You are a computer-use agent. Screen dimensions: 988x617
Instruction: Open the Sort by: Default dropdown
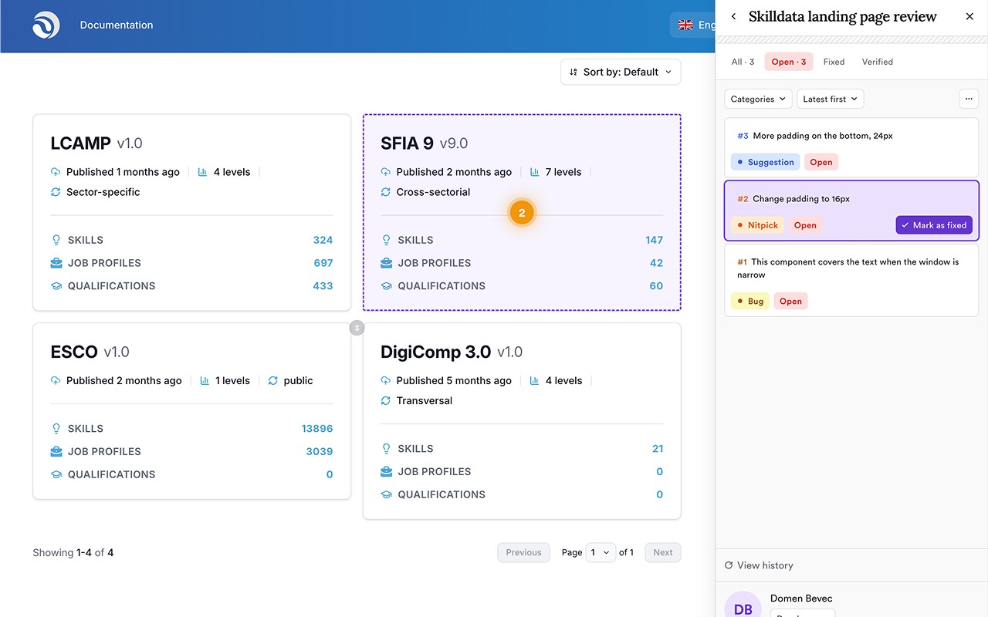(x=621, y=72)
